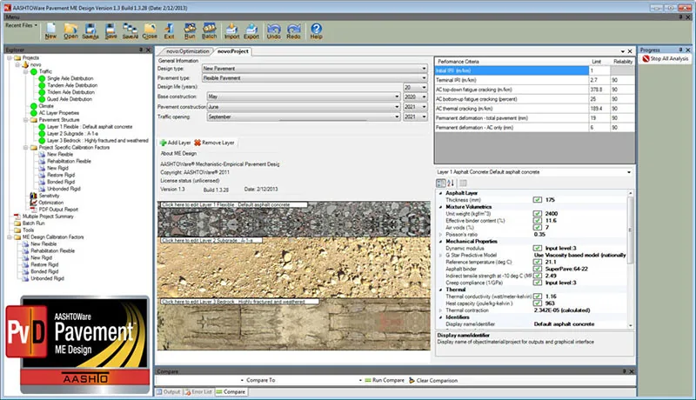The width and height of the screenshot is (696, 400).
Task: Click the Undo toolbar icon
Action: 274,31
